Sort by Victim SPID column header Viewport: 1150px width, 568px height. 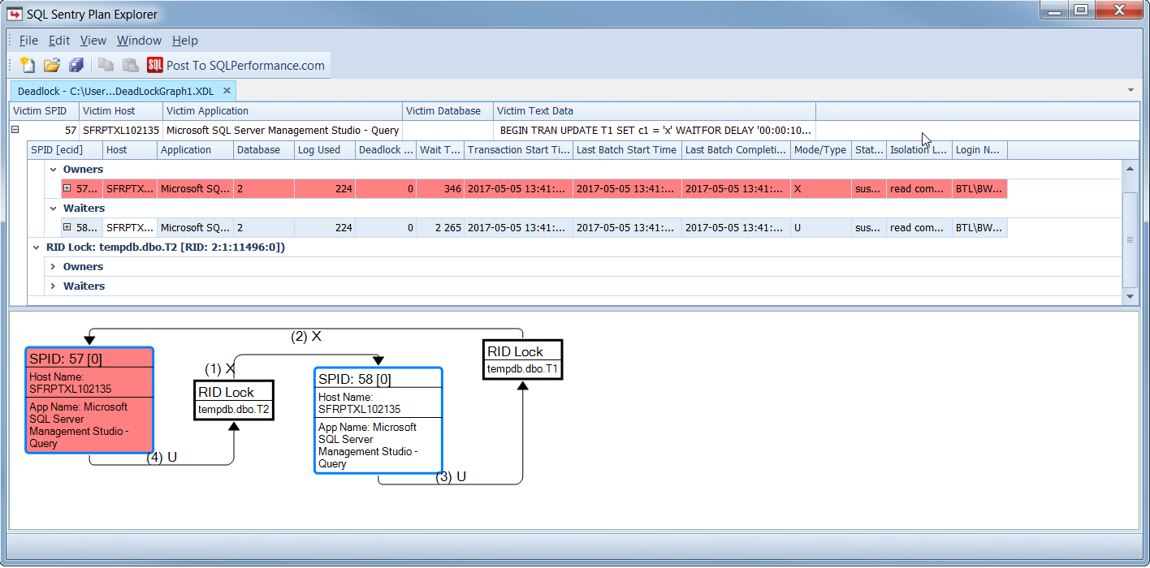[45, 111]
